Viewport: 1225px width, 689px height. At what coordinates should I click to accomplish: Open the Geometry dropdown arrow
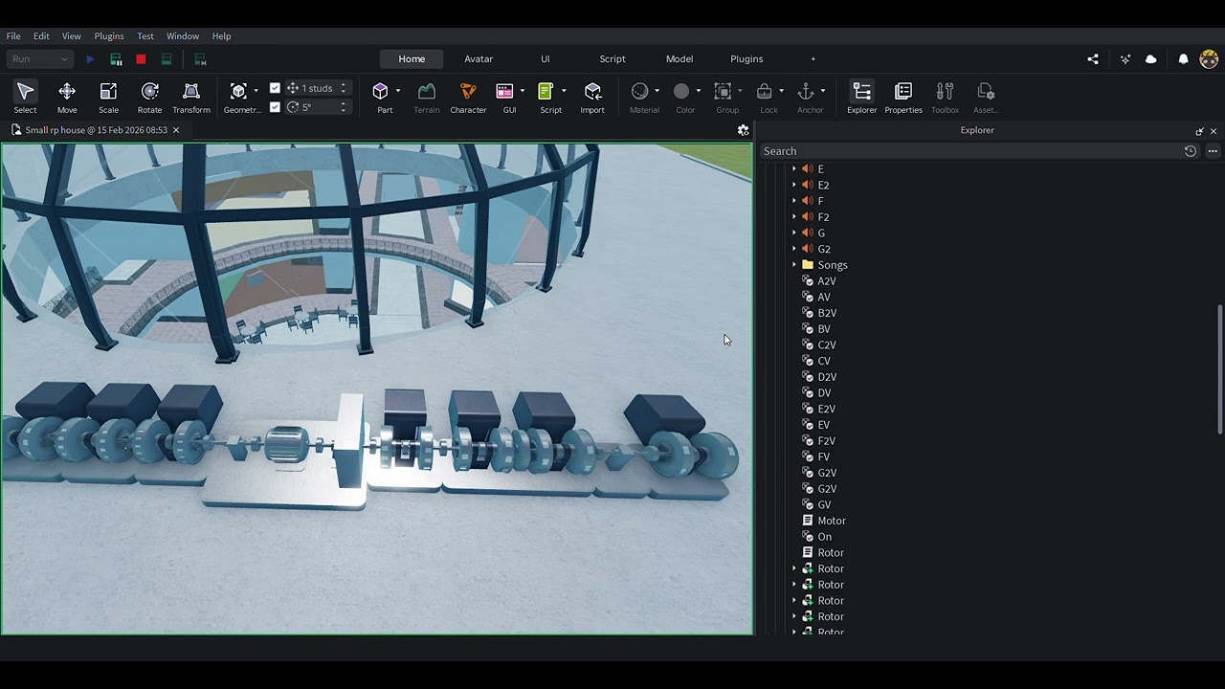[256, 91]
